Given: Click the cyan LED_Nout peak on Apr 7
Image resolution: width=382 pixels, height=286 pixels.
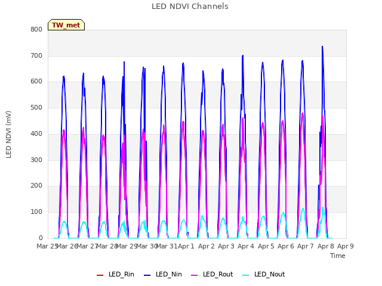Looking at the screenshot, I should 303,209.
